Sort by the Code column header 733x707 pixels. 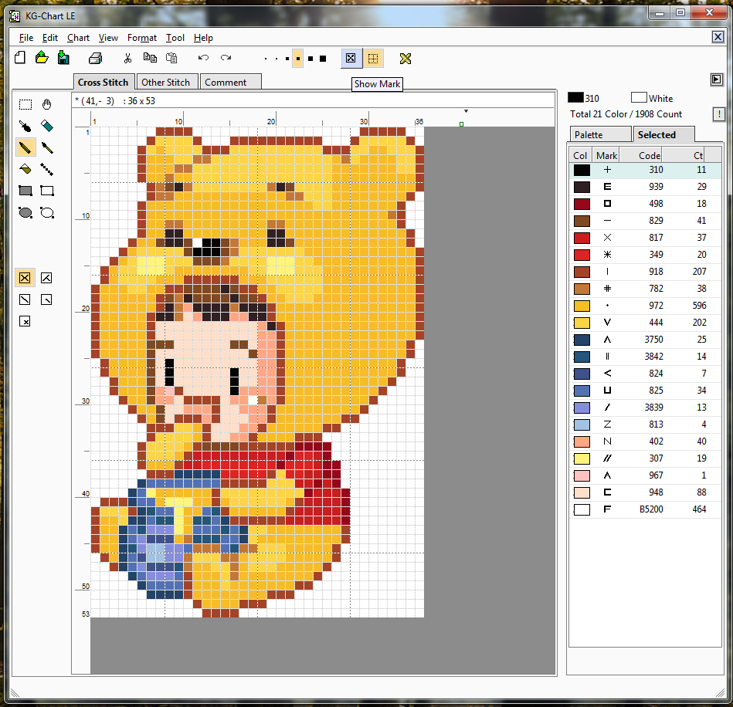[640, 155]
